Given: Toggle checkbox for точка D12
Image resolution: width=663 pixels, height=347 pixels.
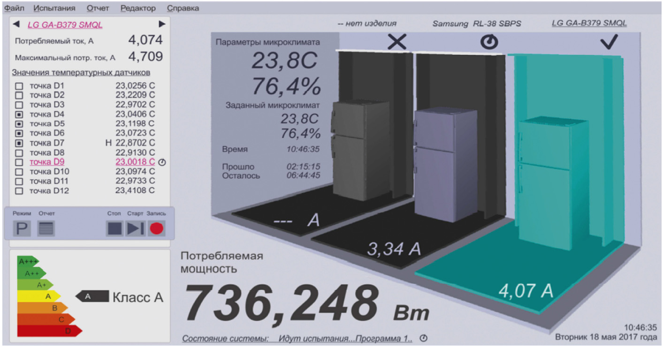Looking at the screenshot, I should [19, 191].
